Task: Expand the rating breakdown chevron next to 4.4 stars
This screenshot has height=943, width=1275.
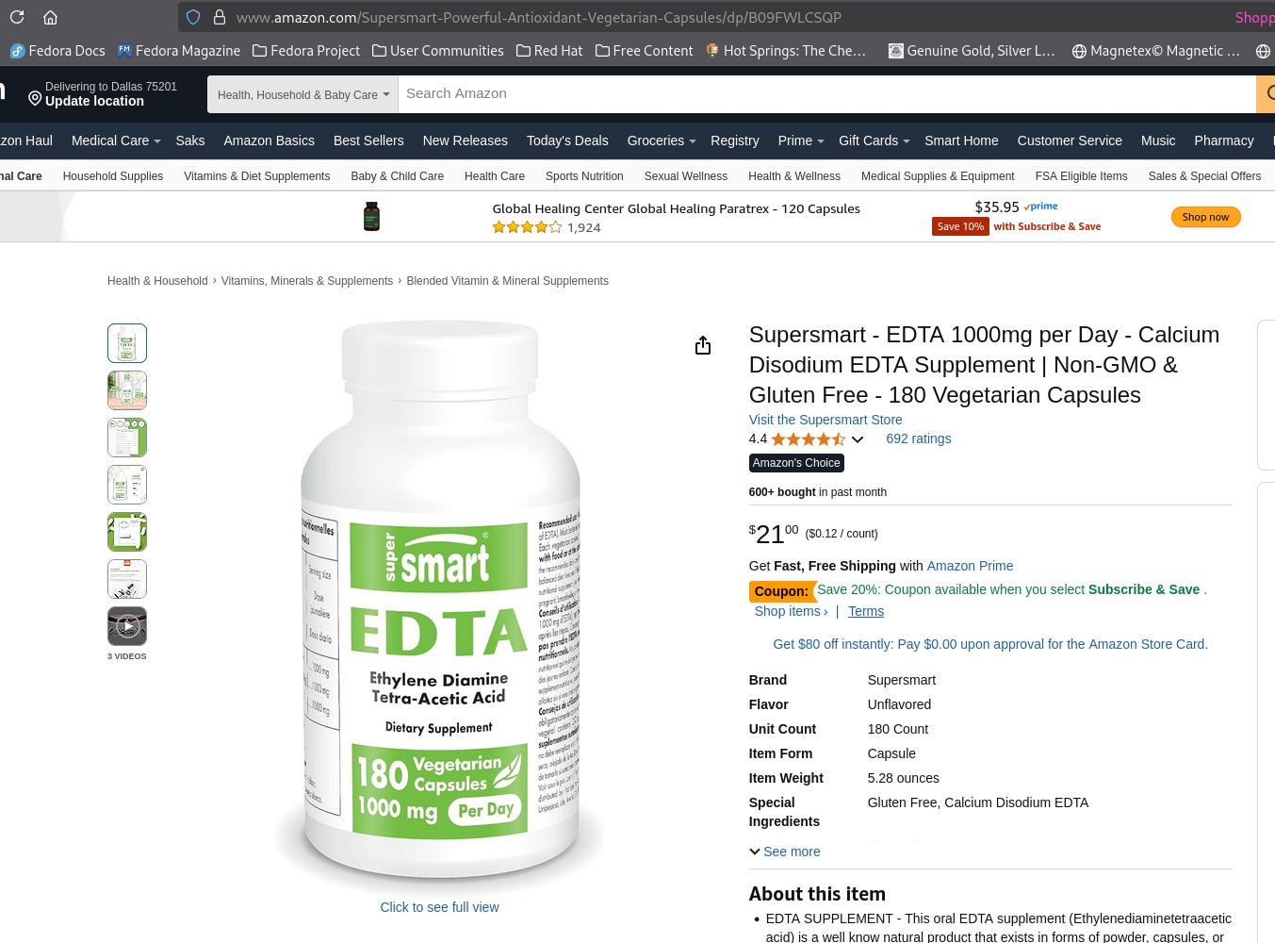Action: (x=858, y=439)
